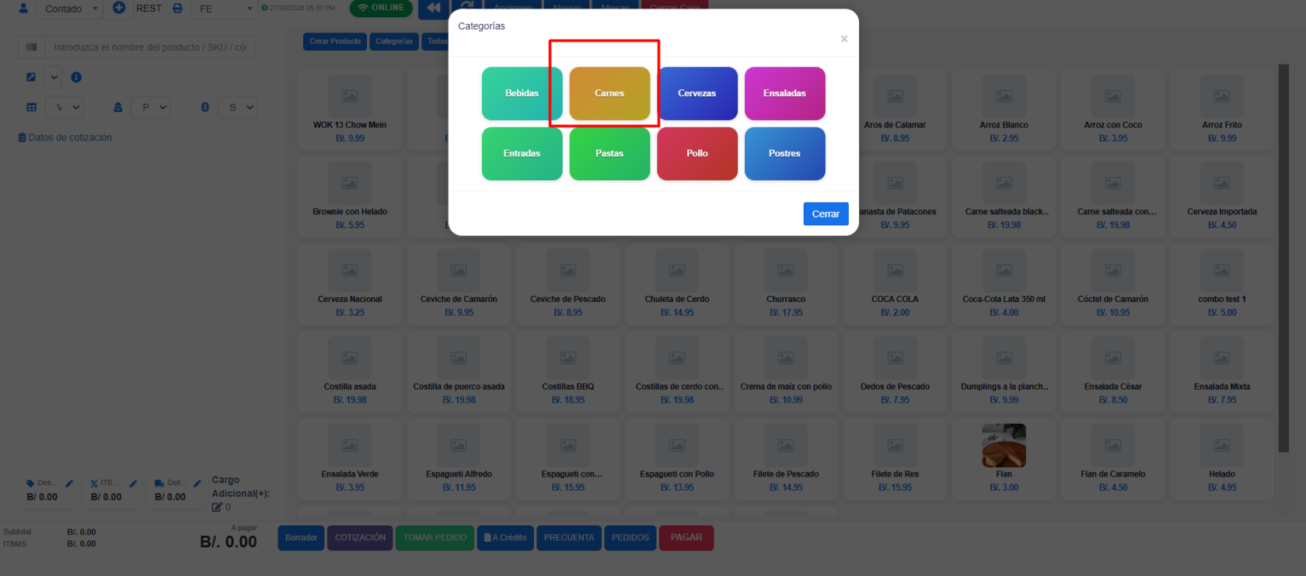
Task: Select the Cervezas category
Action: [x=697, y=93]
